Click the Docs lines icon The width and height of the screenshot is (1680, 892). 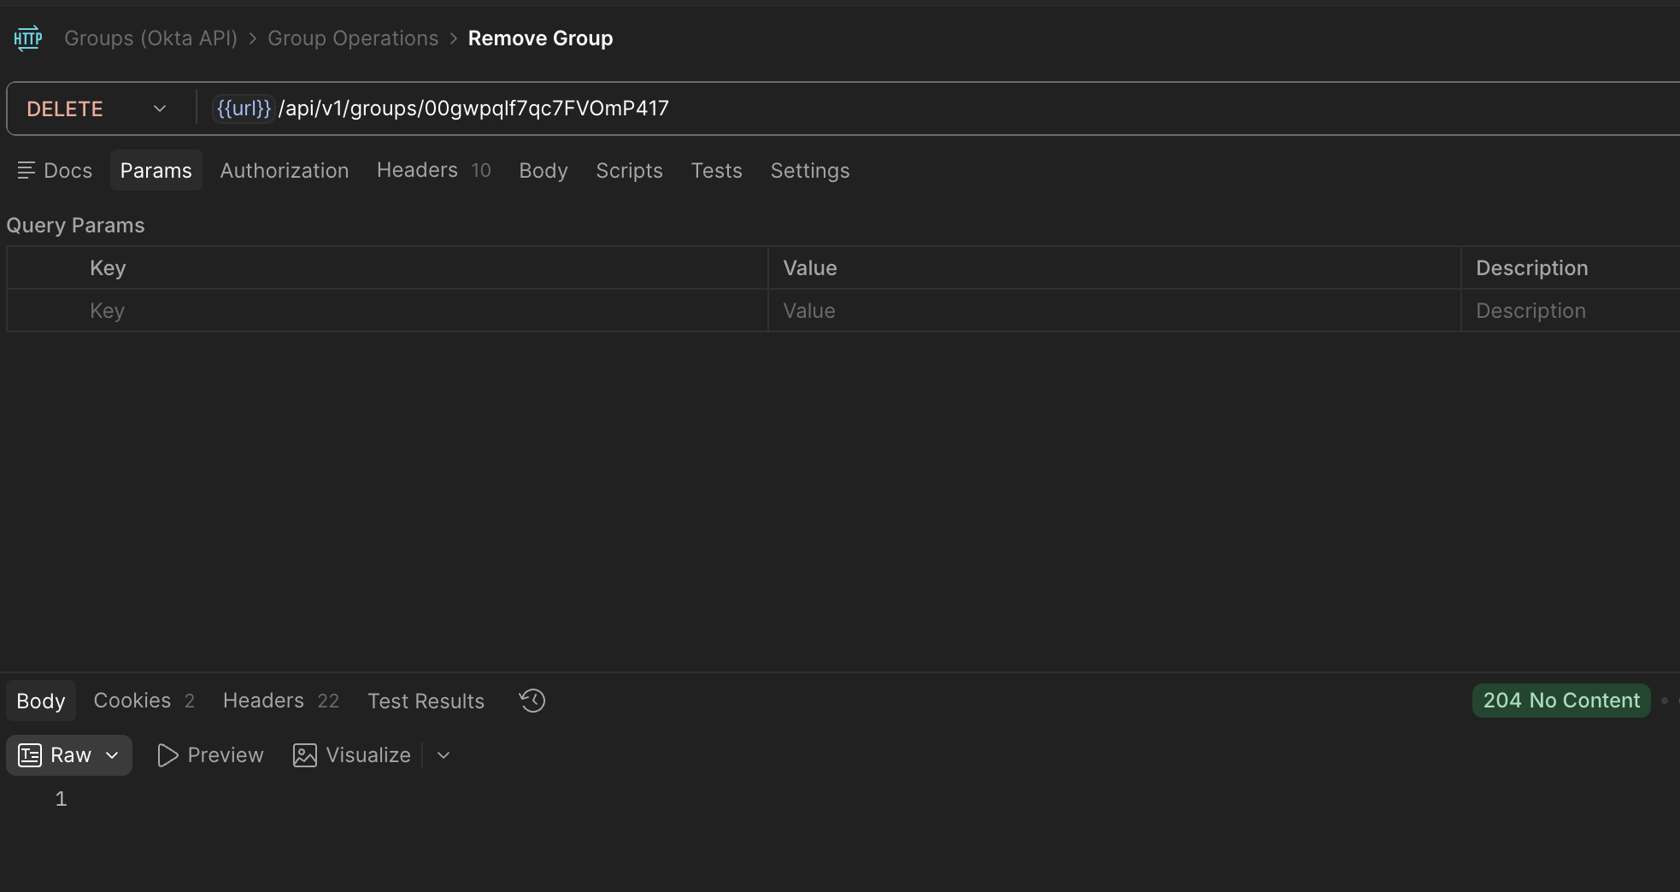pos(26,170)
